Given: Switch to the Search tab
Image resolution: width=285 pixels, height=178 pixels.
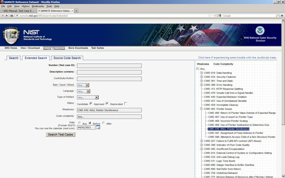Looking at the screenshot, I should click(x=14, y=58).
